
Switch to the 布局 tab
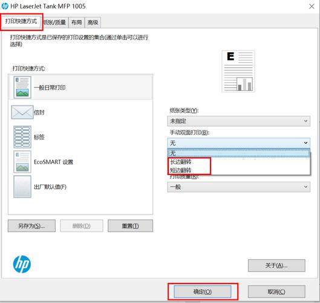pyautogui.click(x=77, y=22)
